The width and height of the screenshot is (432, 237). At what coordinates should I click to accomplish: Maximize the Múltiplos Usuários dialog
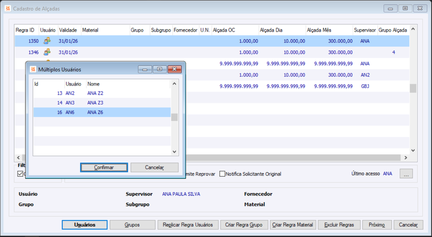click(160, 69)
